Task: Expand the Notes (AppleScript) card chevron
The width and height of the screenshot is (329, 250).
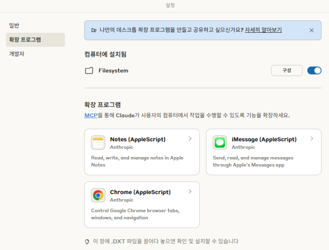Action: (x=190, y=138)
